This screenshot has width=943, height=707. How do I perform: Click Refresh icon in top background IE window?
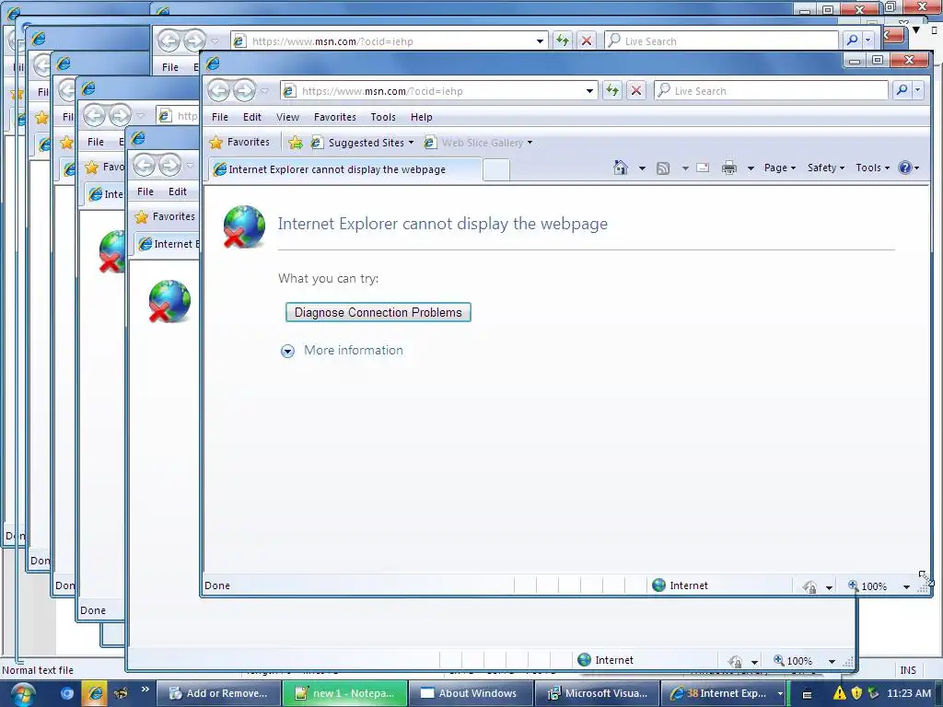pos(563,41)
